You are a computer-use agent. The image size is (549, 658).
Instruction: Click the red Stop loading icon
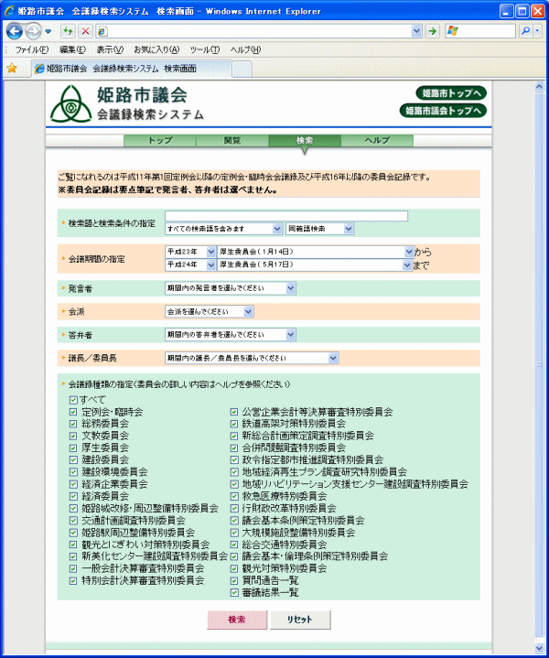click(x=86, y=31)
